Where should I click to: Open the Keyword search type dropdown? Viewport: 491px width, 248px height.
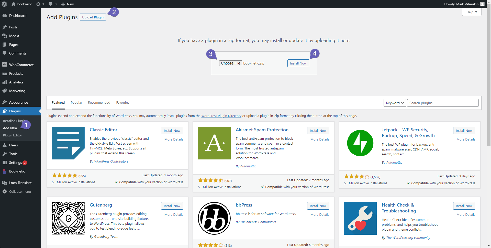[395, 103]
